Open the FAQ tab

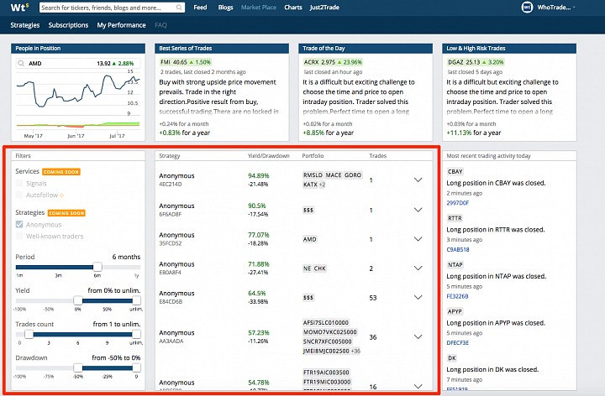click(160, 25)
